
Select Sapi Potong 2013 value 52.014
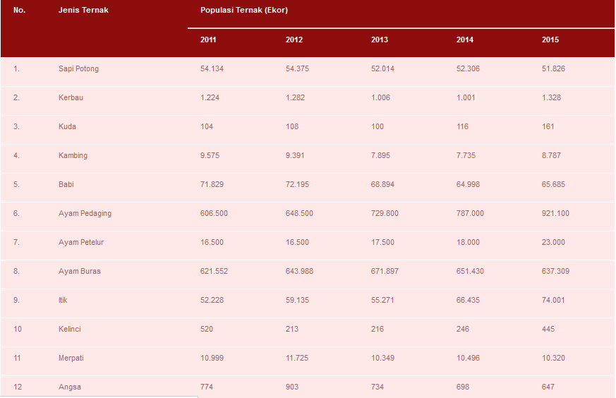(382, 68)
